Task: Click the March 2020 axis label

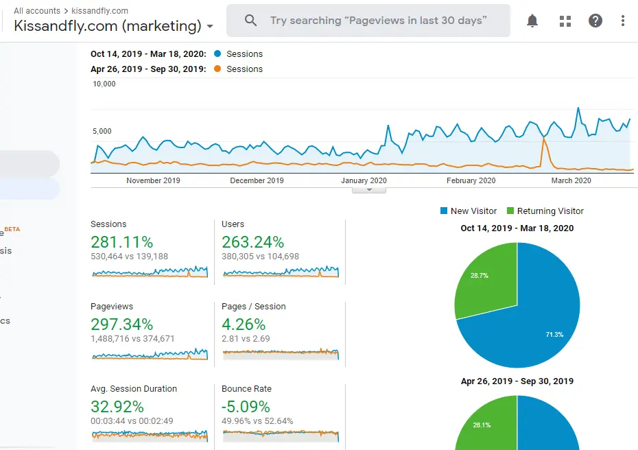Action: click(571, 180)
